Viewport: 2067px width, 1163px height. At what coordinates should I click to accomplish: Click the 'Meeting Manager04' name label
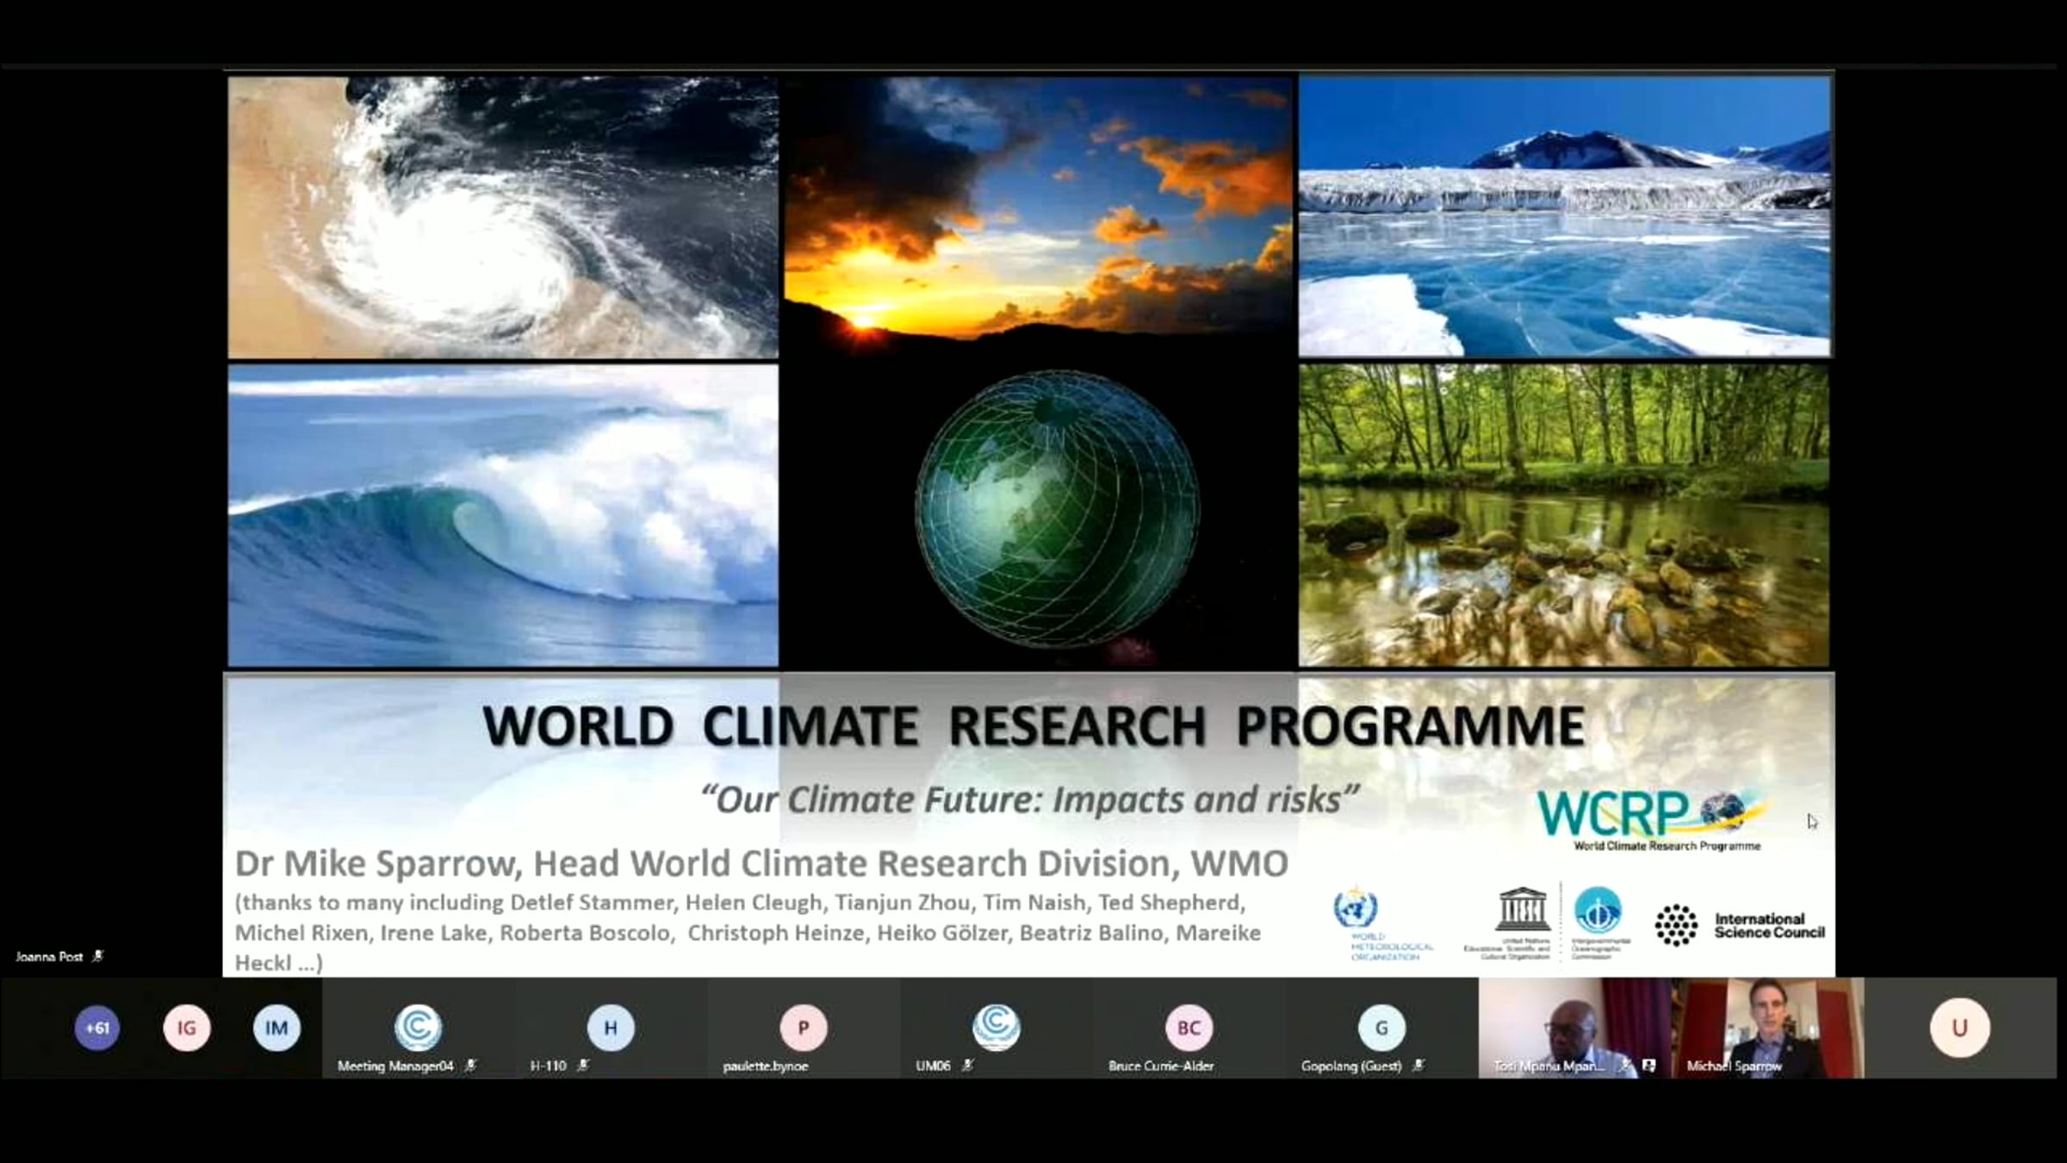pyautogui.click(x=395, y=1066)
